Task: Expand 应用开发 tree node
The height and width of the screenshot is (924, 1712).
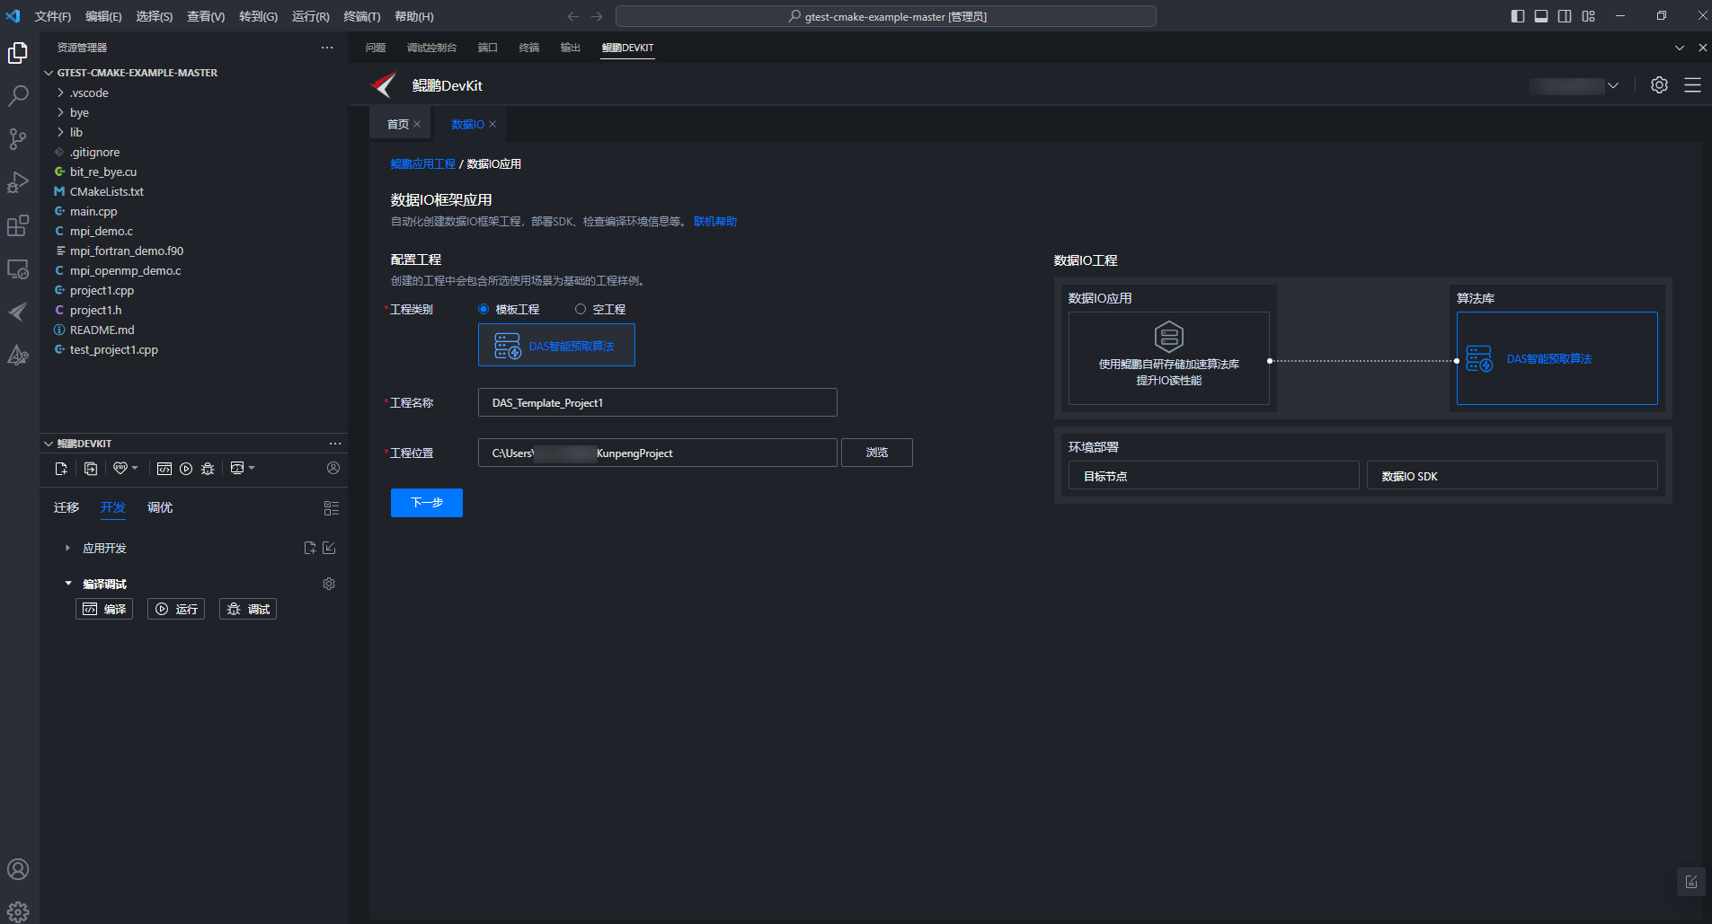Action: pos(67,548)
